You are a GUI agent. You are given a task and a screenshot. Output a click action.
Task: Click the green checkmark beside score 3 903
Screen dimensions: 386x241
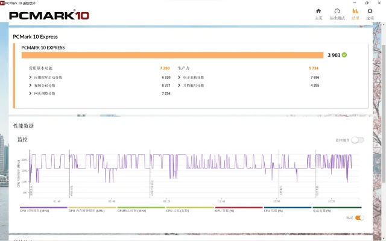[344, 55]
